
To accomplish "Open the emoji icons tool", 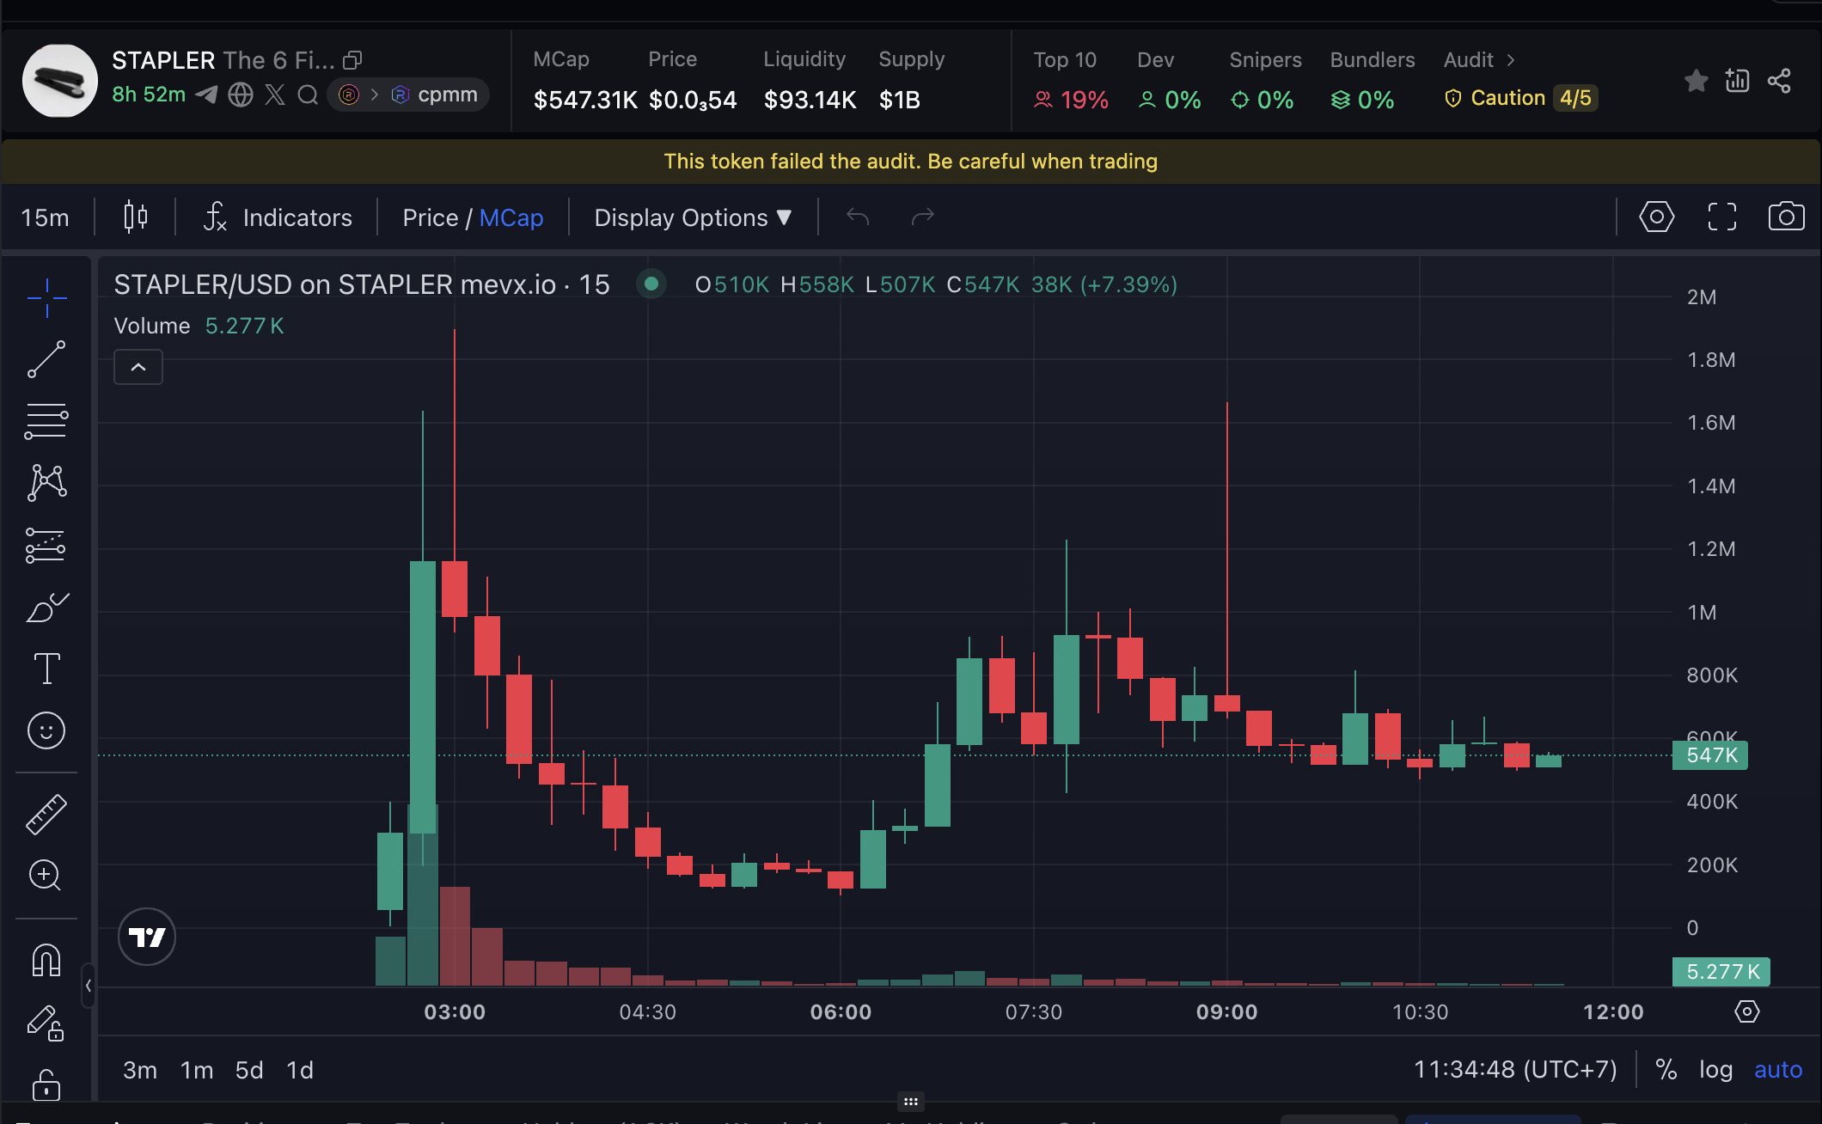I will pyautogui.click(x=46, y=731).
